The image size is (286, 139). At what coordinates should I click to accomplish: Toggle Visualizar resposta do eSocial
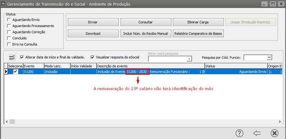pyautogui.click(x=92, y=57)
